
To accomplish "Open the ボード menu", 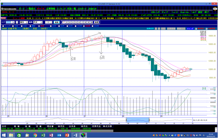I will click(22, 9).
